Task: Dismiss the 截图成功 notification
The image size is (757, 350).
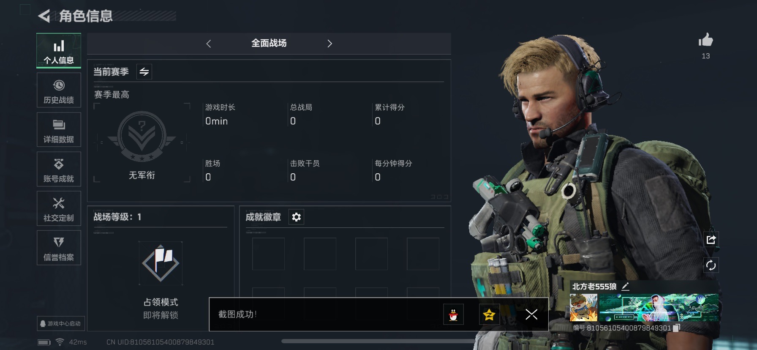Action: click(x=531, y=314)
